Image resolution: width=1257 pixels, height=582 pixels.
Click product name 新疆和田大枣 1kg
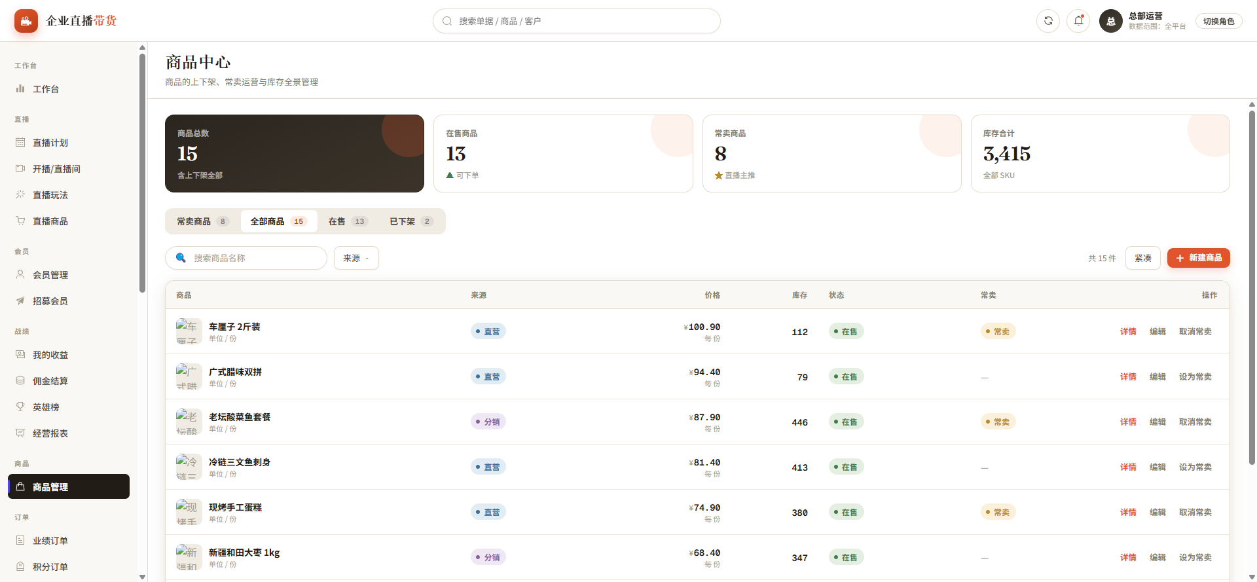pyautogui.click(x=244, y=553)
